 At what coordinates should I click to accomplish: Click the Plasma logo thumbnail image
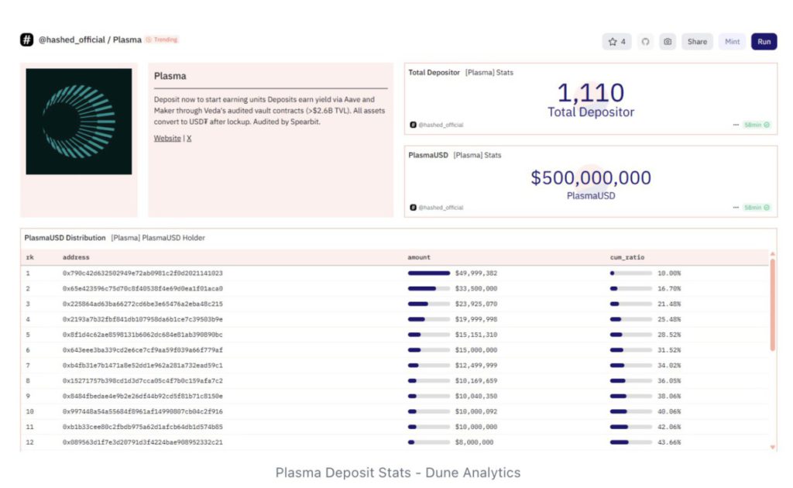(79, 122)
